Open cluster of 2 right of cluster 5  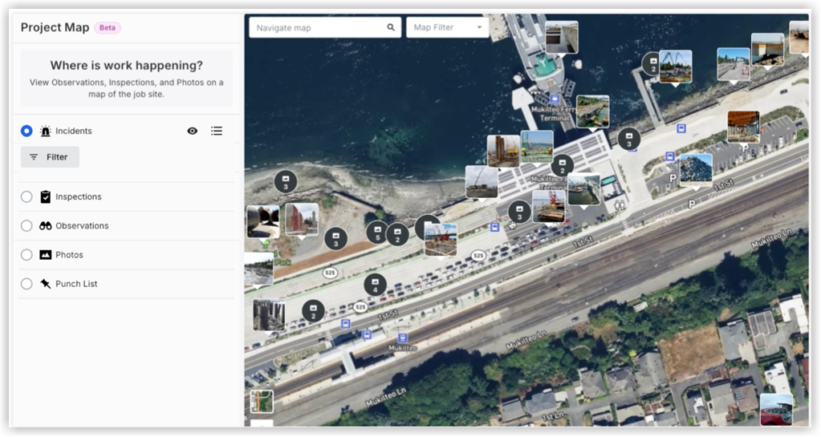coord(397,234)
